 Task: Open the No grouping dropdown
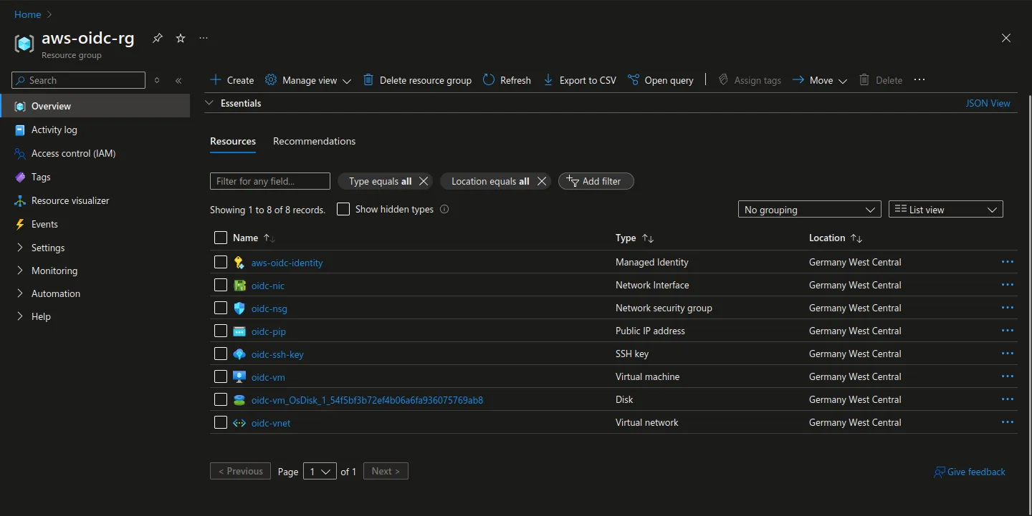[809, 210]
